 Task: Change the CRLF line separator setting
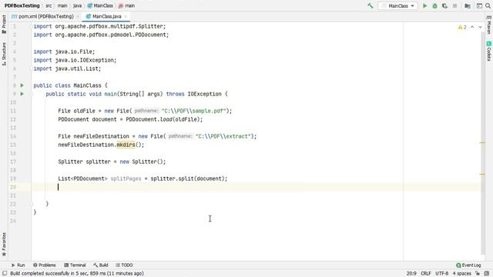[426, 274]
